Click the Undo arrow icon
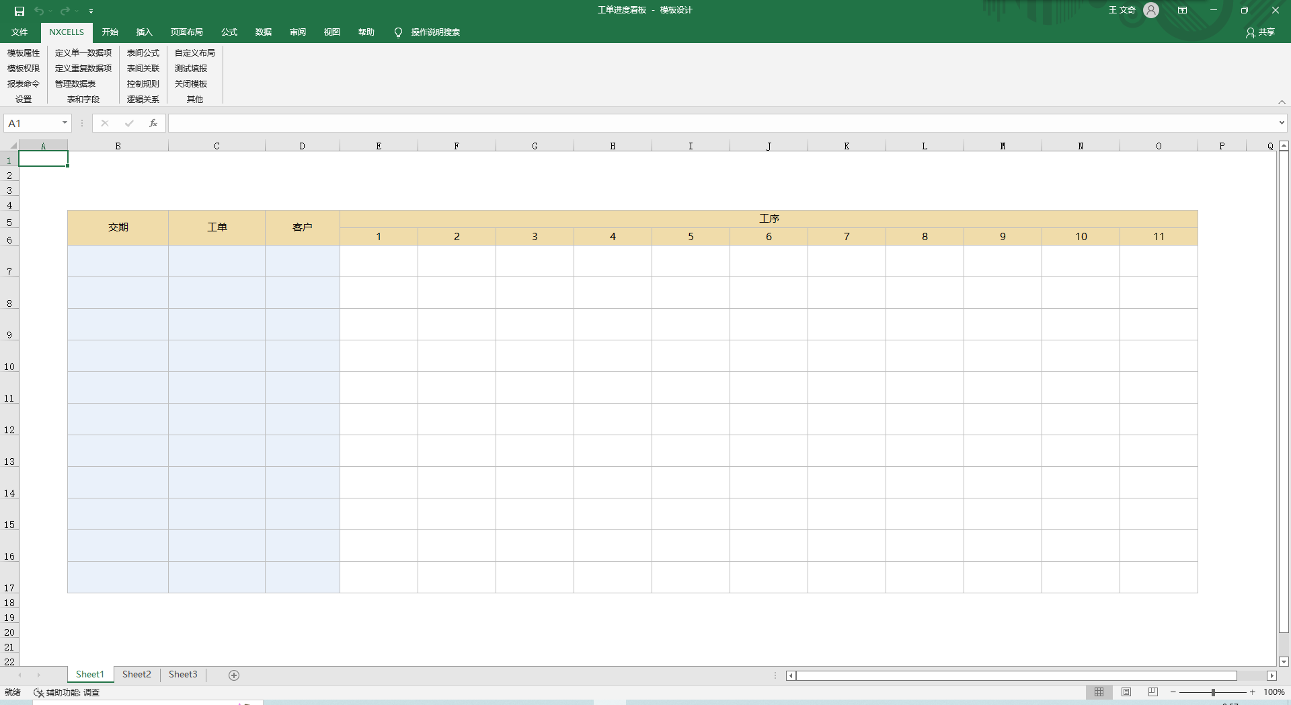The image size is (1291, 705). click(x=39, y=11)
